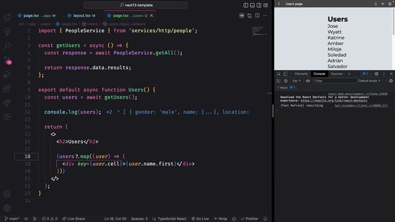Open react-dom.development.js source link

pyautogui.click(x=358, y=94)
